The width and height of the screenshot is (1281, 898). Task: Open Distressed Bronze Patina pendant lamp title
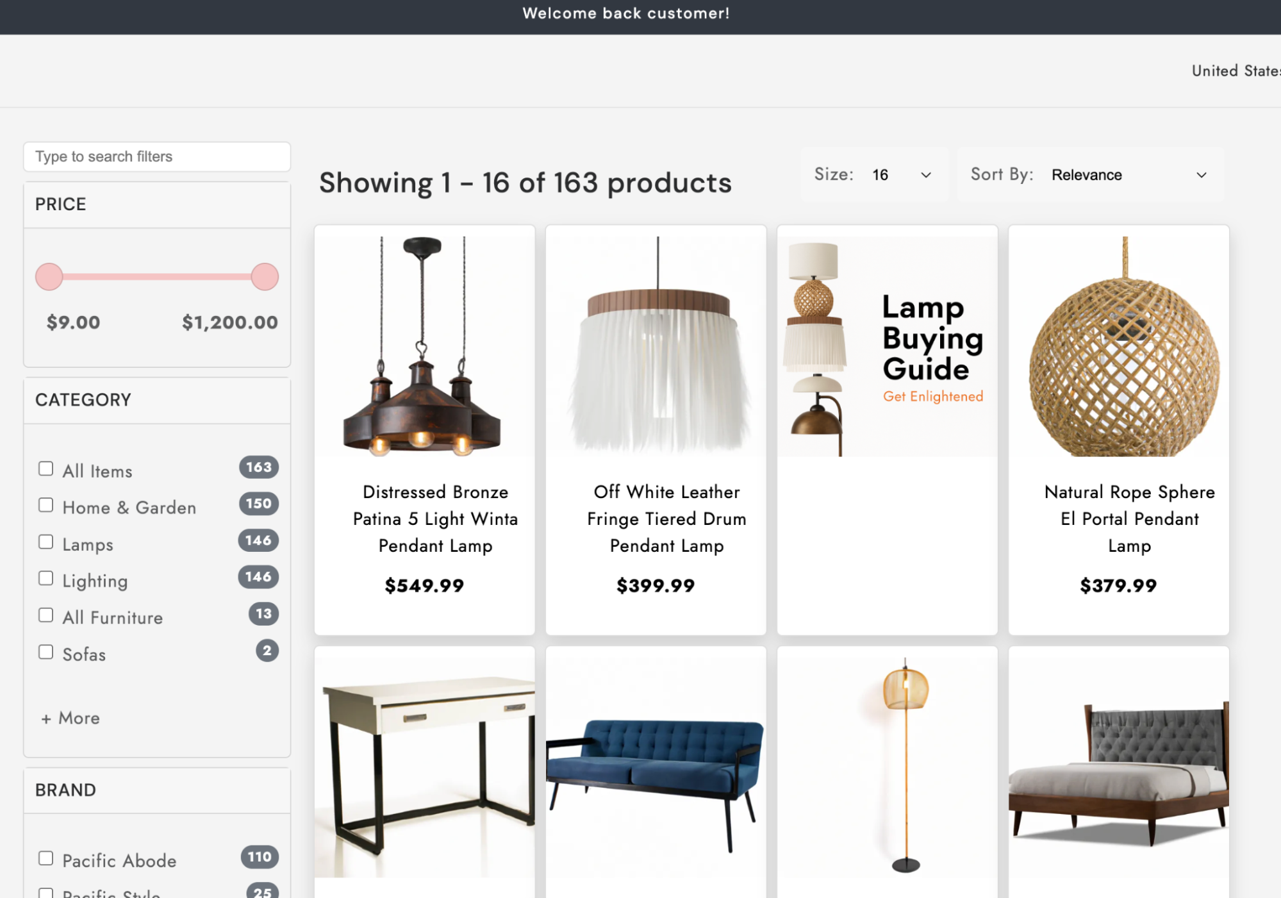(435, 519)
